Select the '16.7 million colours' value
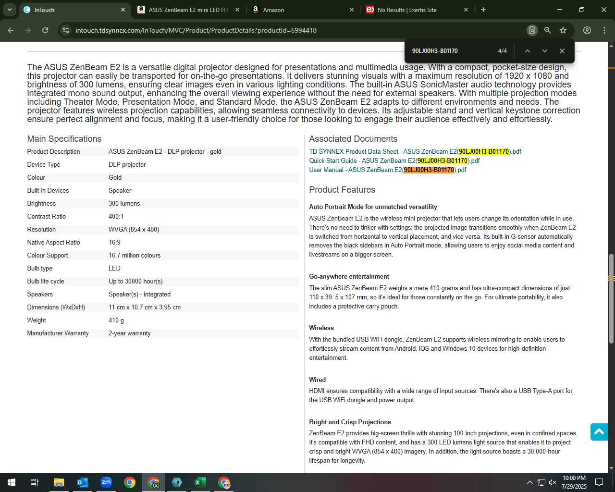615x492 pixels. pyautogui.click(x=135, y=255)
